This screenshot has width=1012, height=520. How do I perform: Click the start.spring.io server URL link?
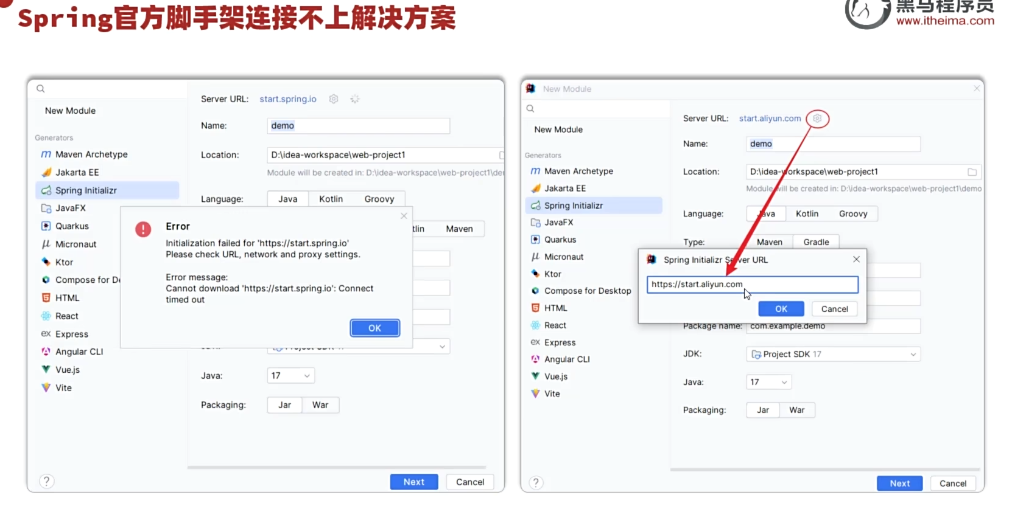click(288, 99)
